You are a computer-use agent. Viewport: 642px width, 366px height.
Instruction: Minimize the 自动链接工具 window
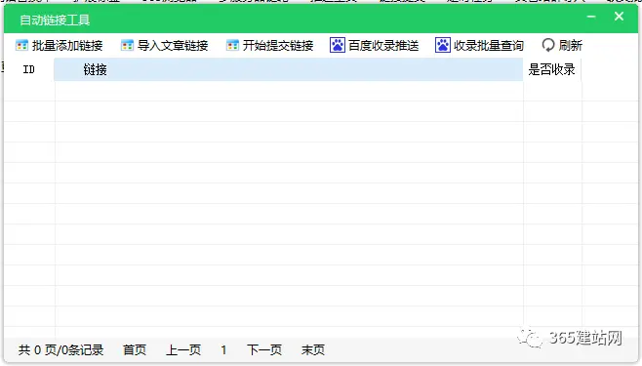[x=591, y=17]
